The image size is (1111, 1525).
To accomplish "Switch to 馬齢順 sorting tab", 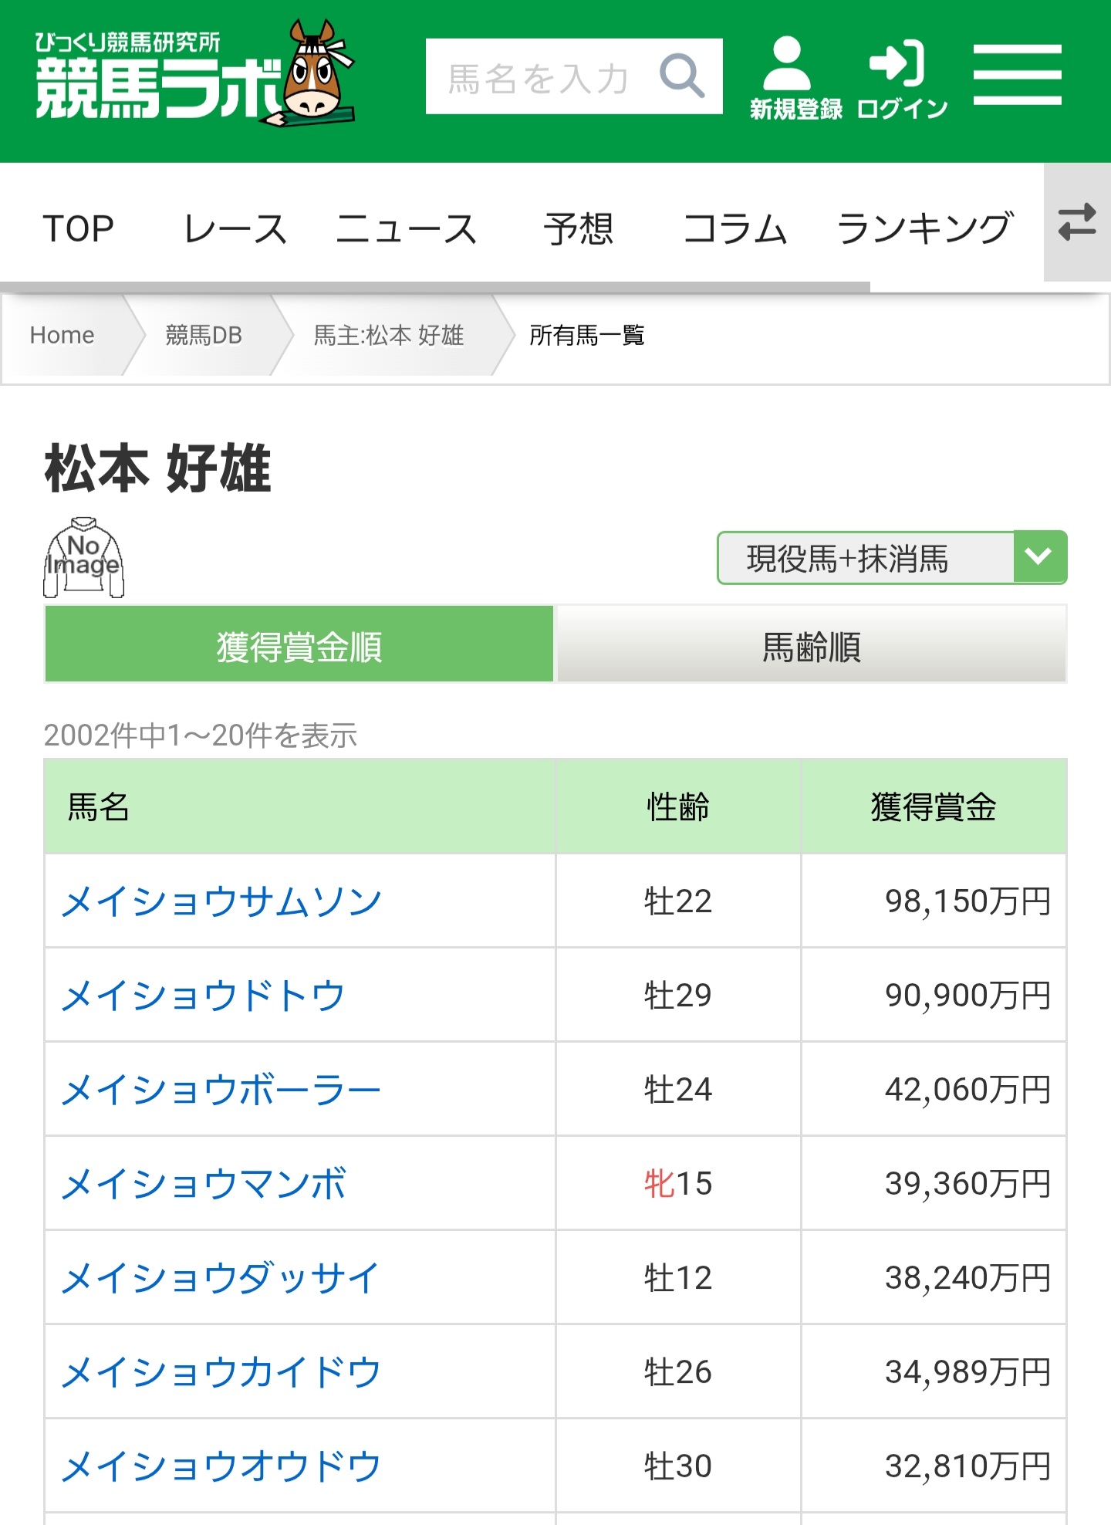I will (x=812, y=645).
